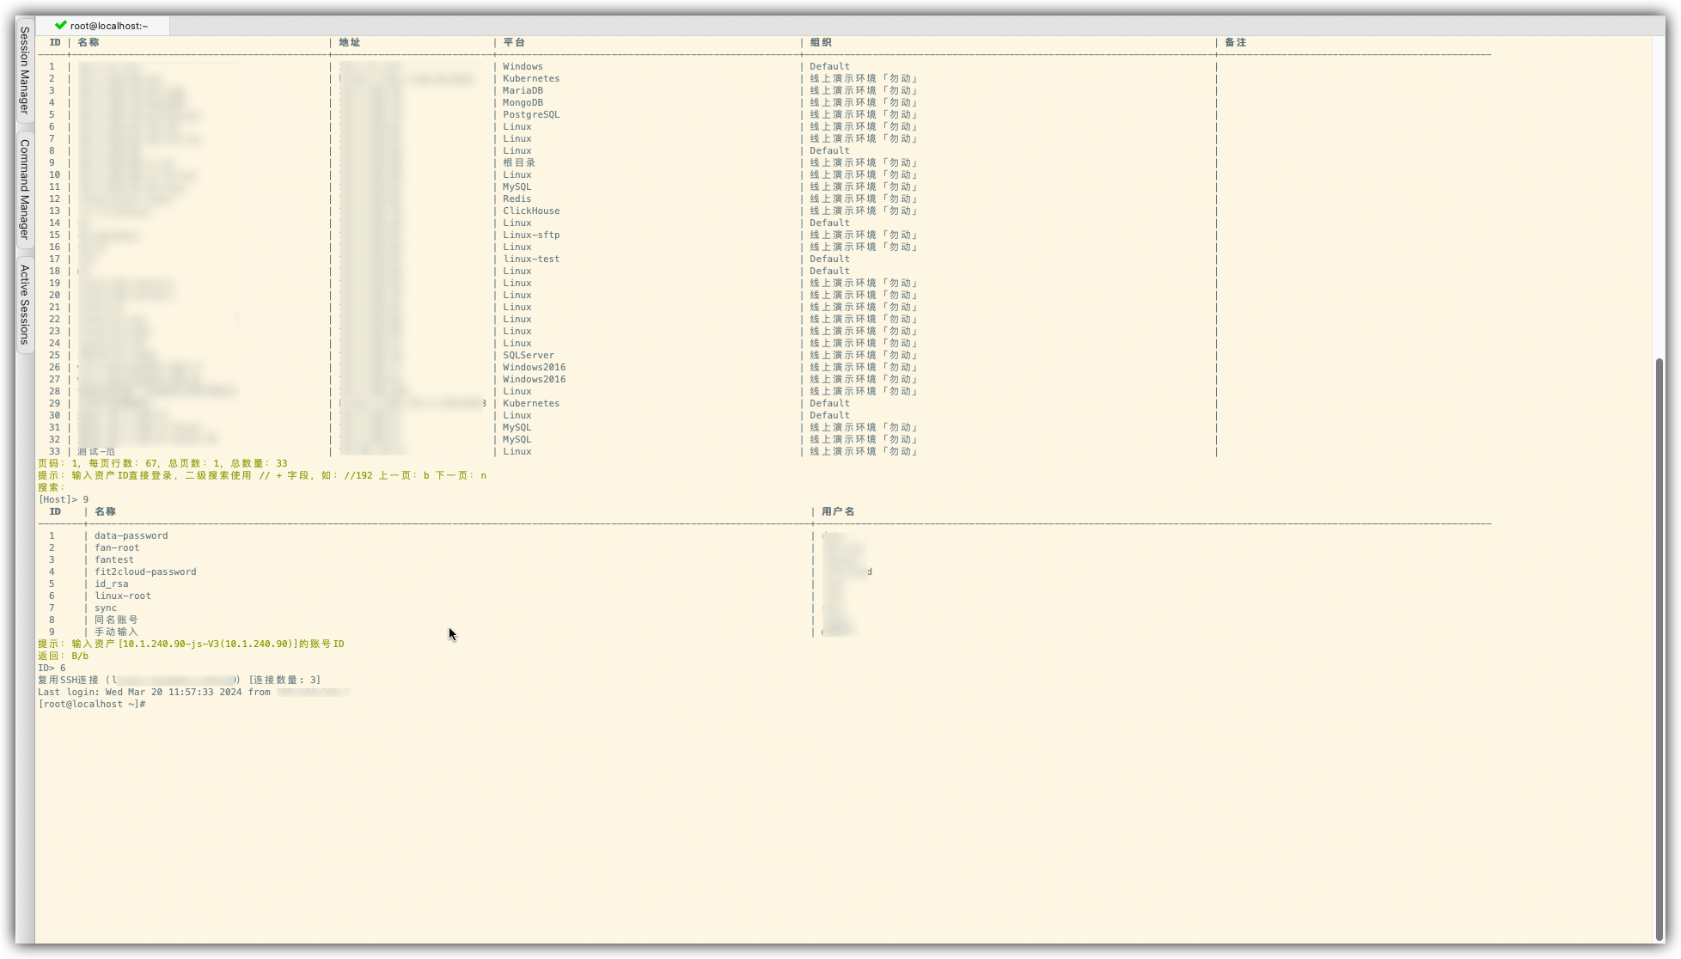
Task: Click the 提示: 输入资产ID直接登录 hint line
Action: click(262, 475)
